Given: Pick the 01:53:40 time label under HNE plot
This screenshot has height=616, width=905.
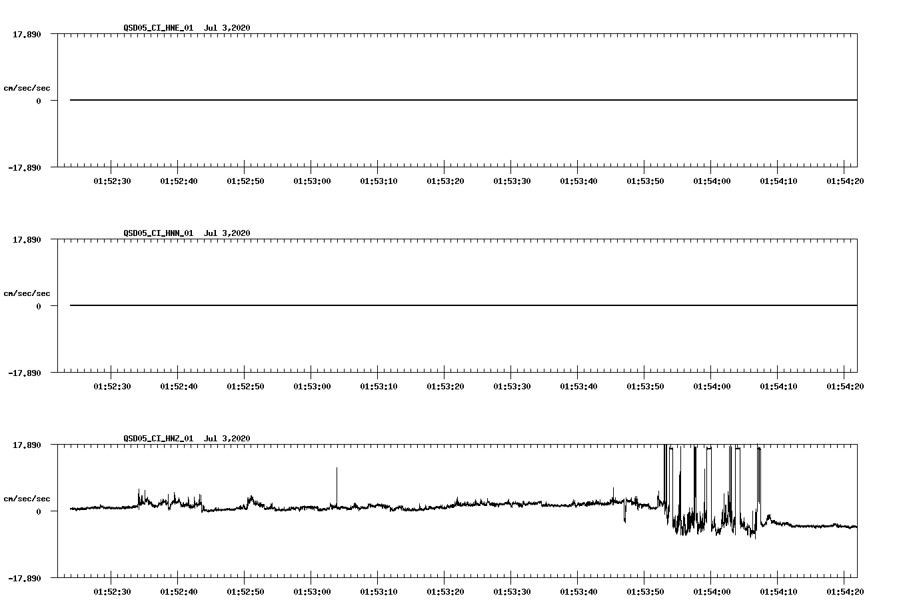Looking at the screenshot, I should tap(578, 181).
